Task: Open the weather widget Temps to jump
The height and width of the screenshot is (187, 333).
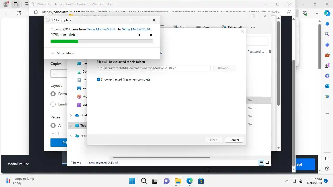Action: [20, 181]
